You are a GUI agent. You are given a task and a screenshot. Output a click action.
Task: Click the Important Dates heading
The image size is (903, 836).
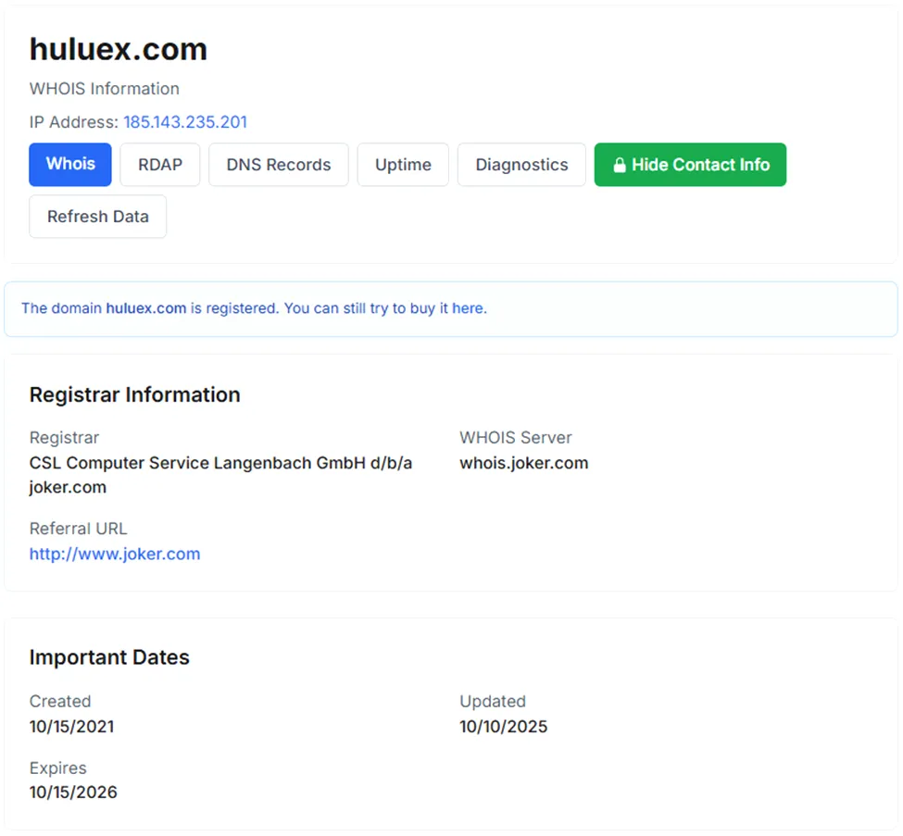pyautogui.click(x=109, y=657)
